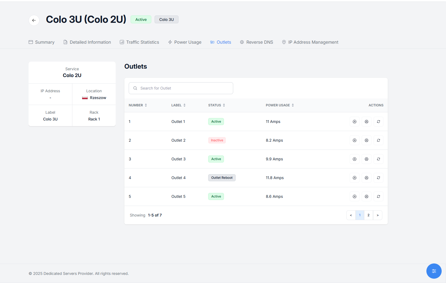Select pagination page 1

360,215
